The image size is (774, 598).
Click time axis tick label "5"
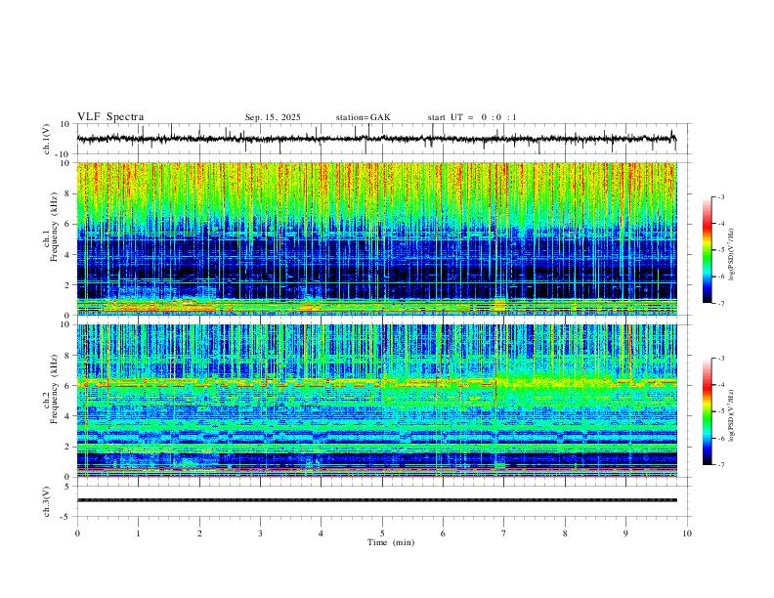(382, 534)
